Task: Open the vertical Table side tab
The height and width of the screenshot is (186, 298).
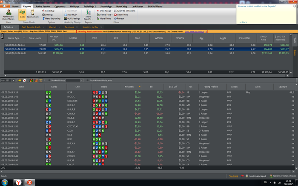Action: coord(295,40)
